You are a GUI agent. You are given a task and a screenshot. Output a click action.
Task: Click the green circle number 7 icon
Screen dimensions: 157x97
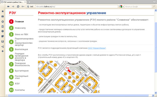tap(11, 64)
